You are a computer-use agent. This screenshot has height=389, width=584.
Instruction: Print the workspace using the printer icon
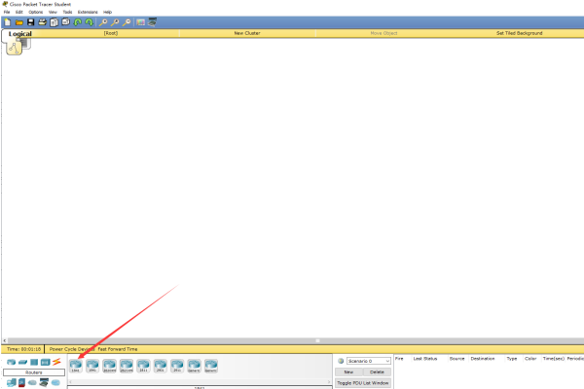point(43,22)
